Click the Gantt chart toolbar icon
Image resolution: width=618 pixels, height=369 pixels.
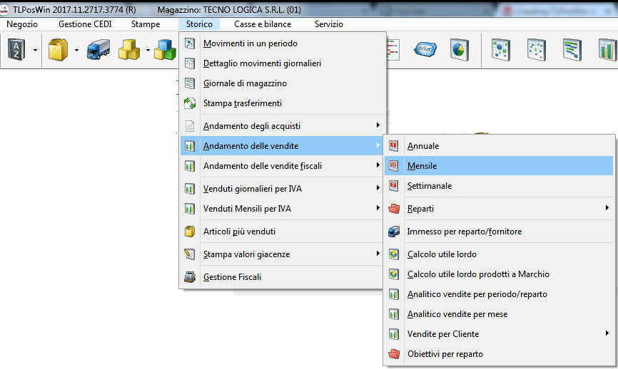point(572,50)
